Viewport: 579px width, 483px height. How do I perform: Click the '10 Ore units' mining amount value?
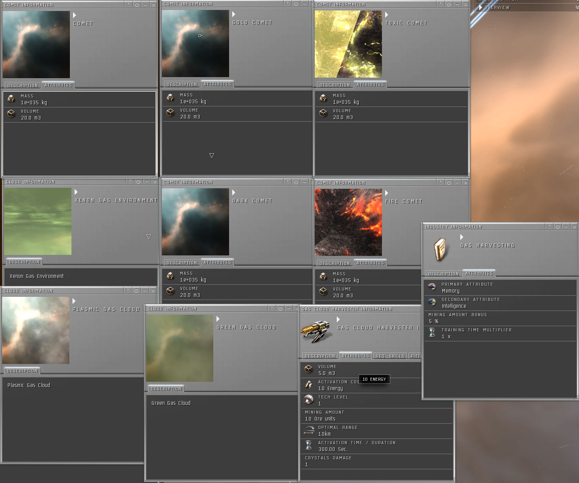(320, 419)
